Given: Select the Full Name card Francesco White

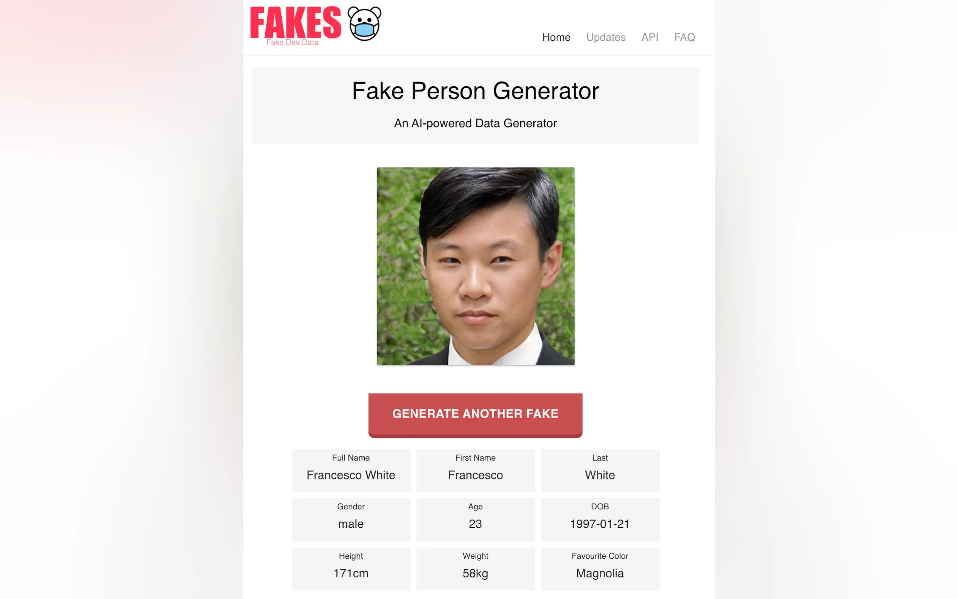Looking at the screenshot, I should tap(351, 471).
